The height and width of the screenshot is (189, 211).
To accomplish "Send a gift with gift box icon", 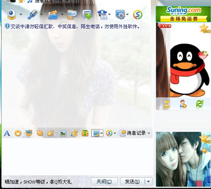I will coord(85,133).
